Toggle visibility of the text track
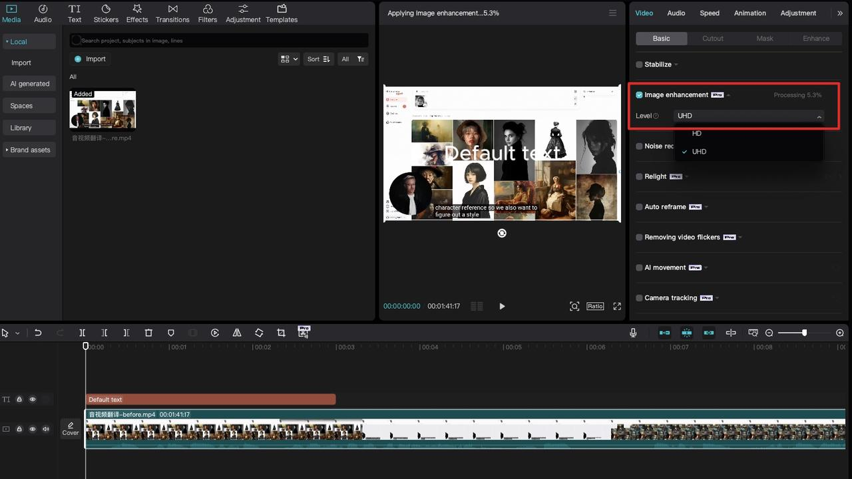 point(32,399)
